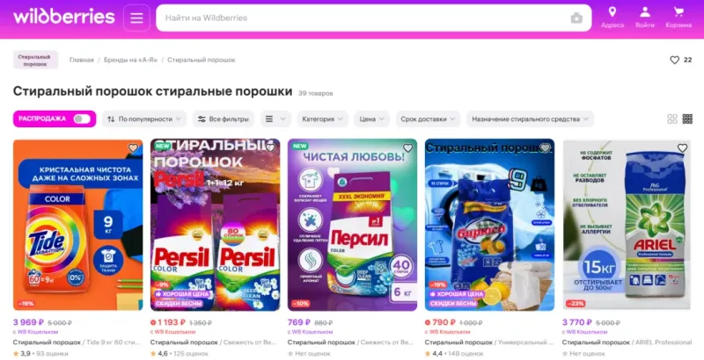This screenshot has width=704, height=360.
Task: Open the hamburger catalog menu button
Action: [x=136, y=18]
